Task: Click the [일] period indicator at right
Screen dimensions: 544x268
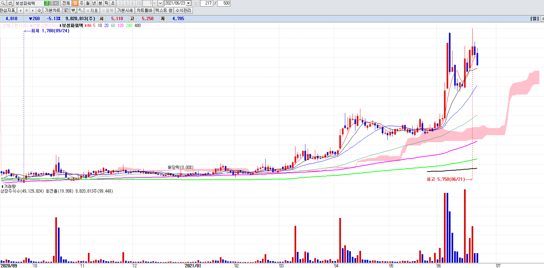Action: point(534,19)
